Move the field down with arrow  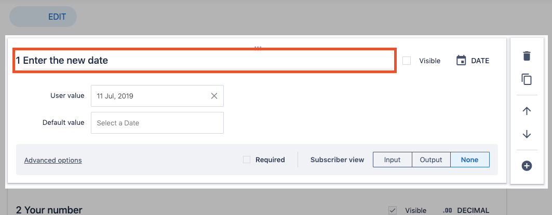(527, 134)
